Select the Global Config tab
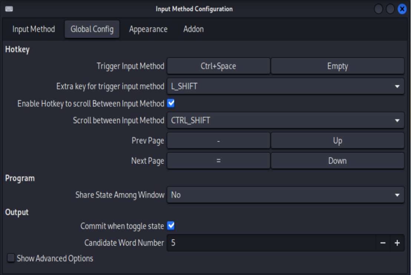 92,29
